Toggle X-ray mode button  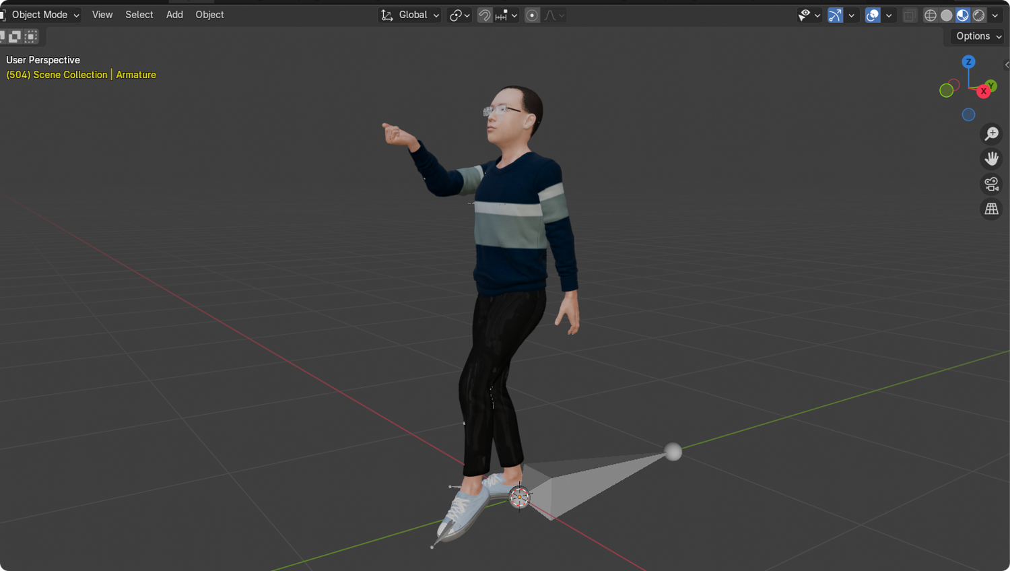click(910, 15)
